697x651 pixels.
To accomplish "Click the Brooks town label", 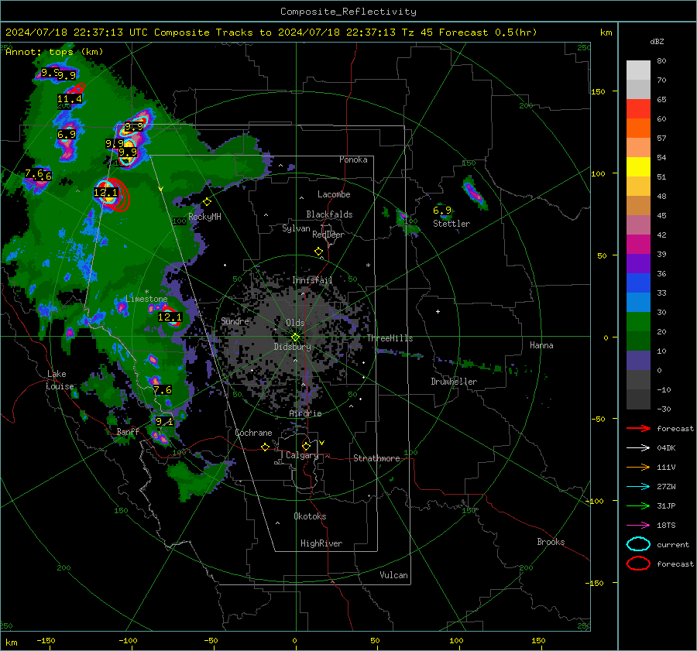I will coord(551,542).
